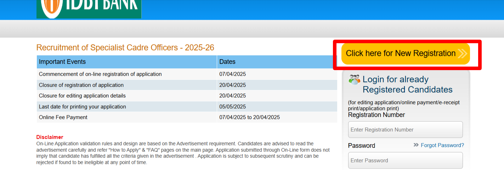The height and width of the screenshot is (170, 504).
Task: Select the Commencement of on-line registration row
Action: 100,74
